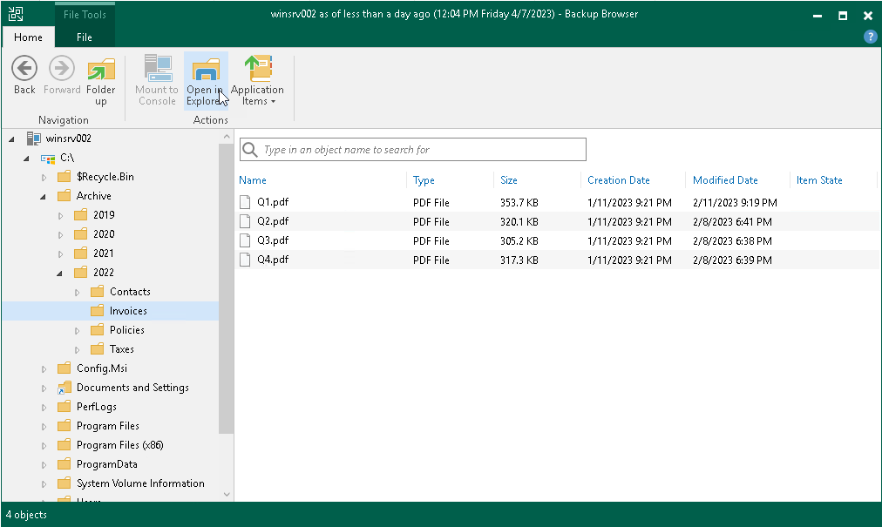Viewport: 882px width, 527px height.
Task: Click the Forward navigation icon
Action: coord(61,68)
